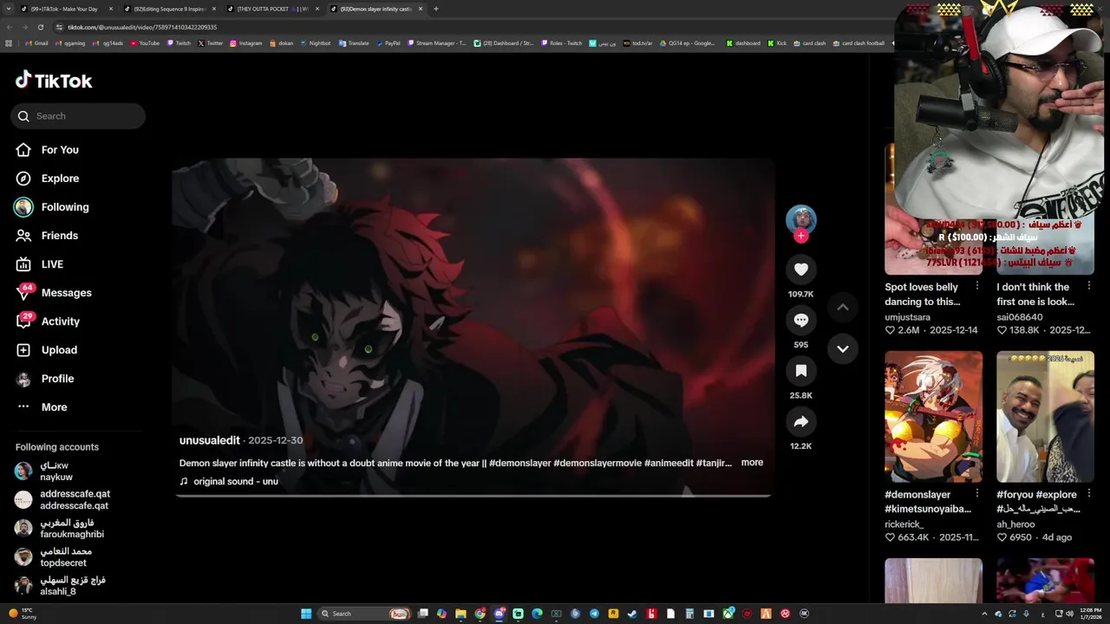Switch to 'THEY OUTTA POCKET' tab
Screen dimensions: 1110x624
coord(272,9)
